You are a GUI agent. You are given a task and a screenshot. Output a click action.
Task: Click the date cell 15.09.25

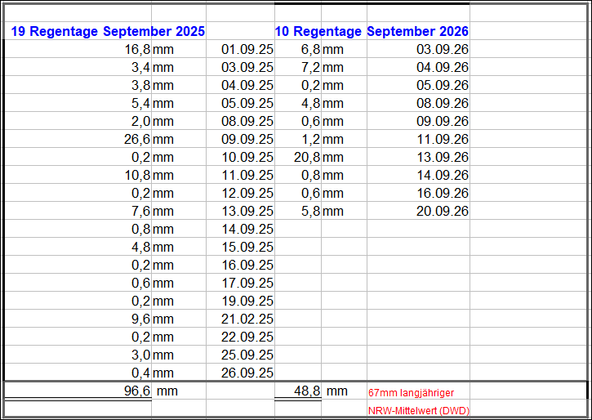coord(247,247)
